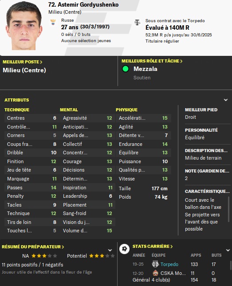Click the potential ability star rating
232x286 pixels.
pyautogui.click(x=102, y=256)
